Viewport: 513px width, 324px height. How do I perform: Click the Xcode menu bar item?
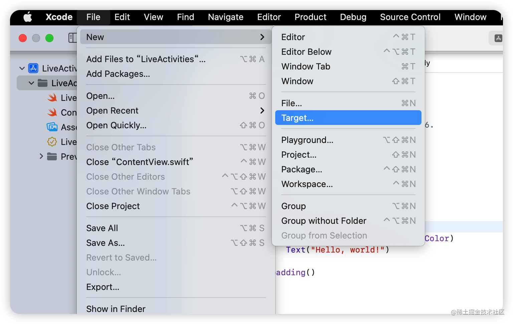[x=59, y=17]
